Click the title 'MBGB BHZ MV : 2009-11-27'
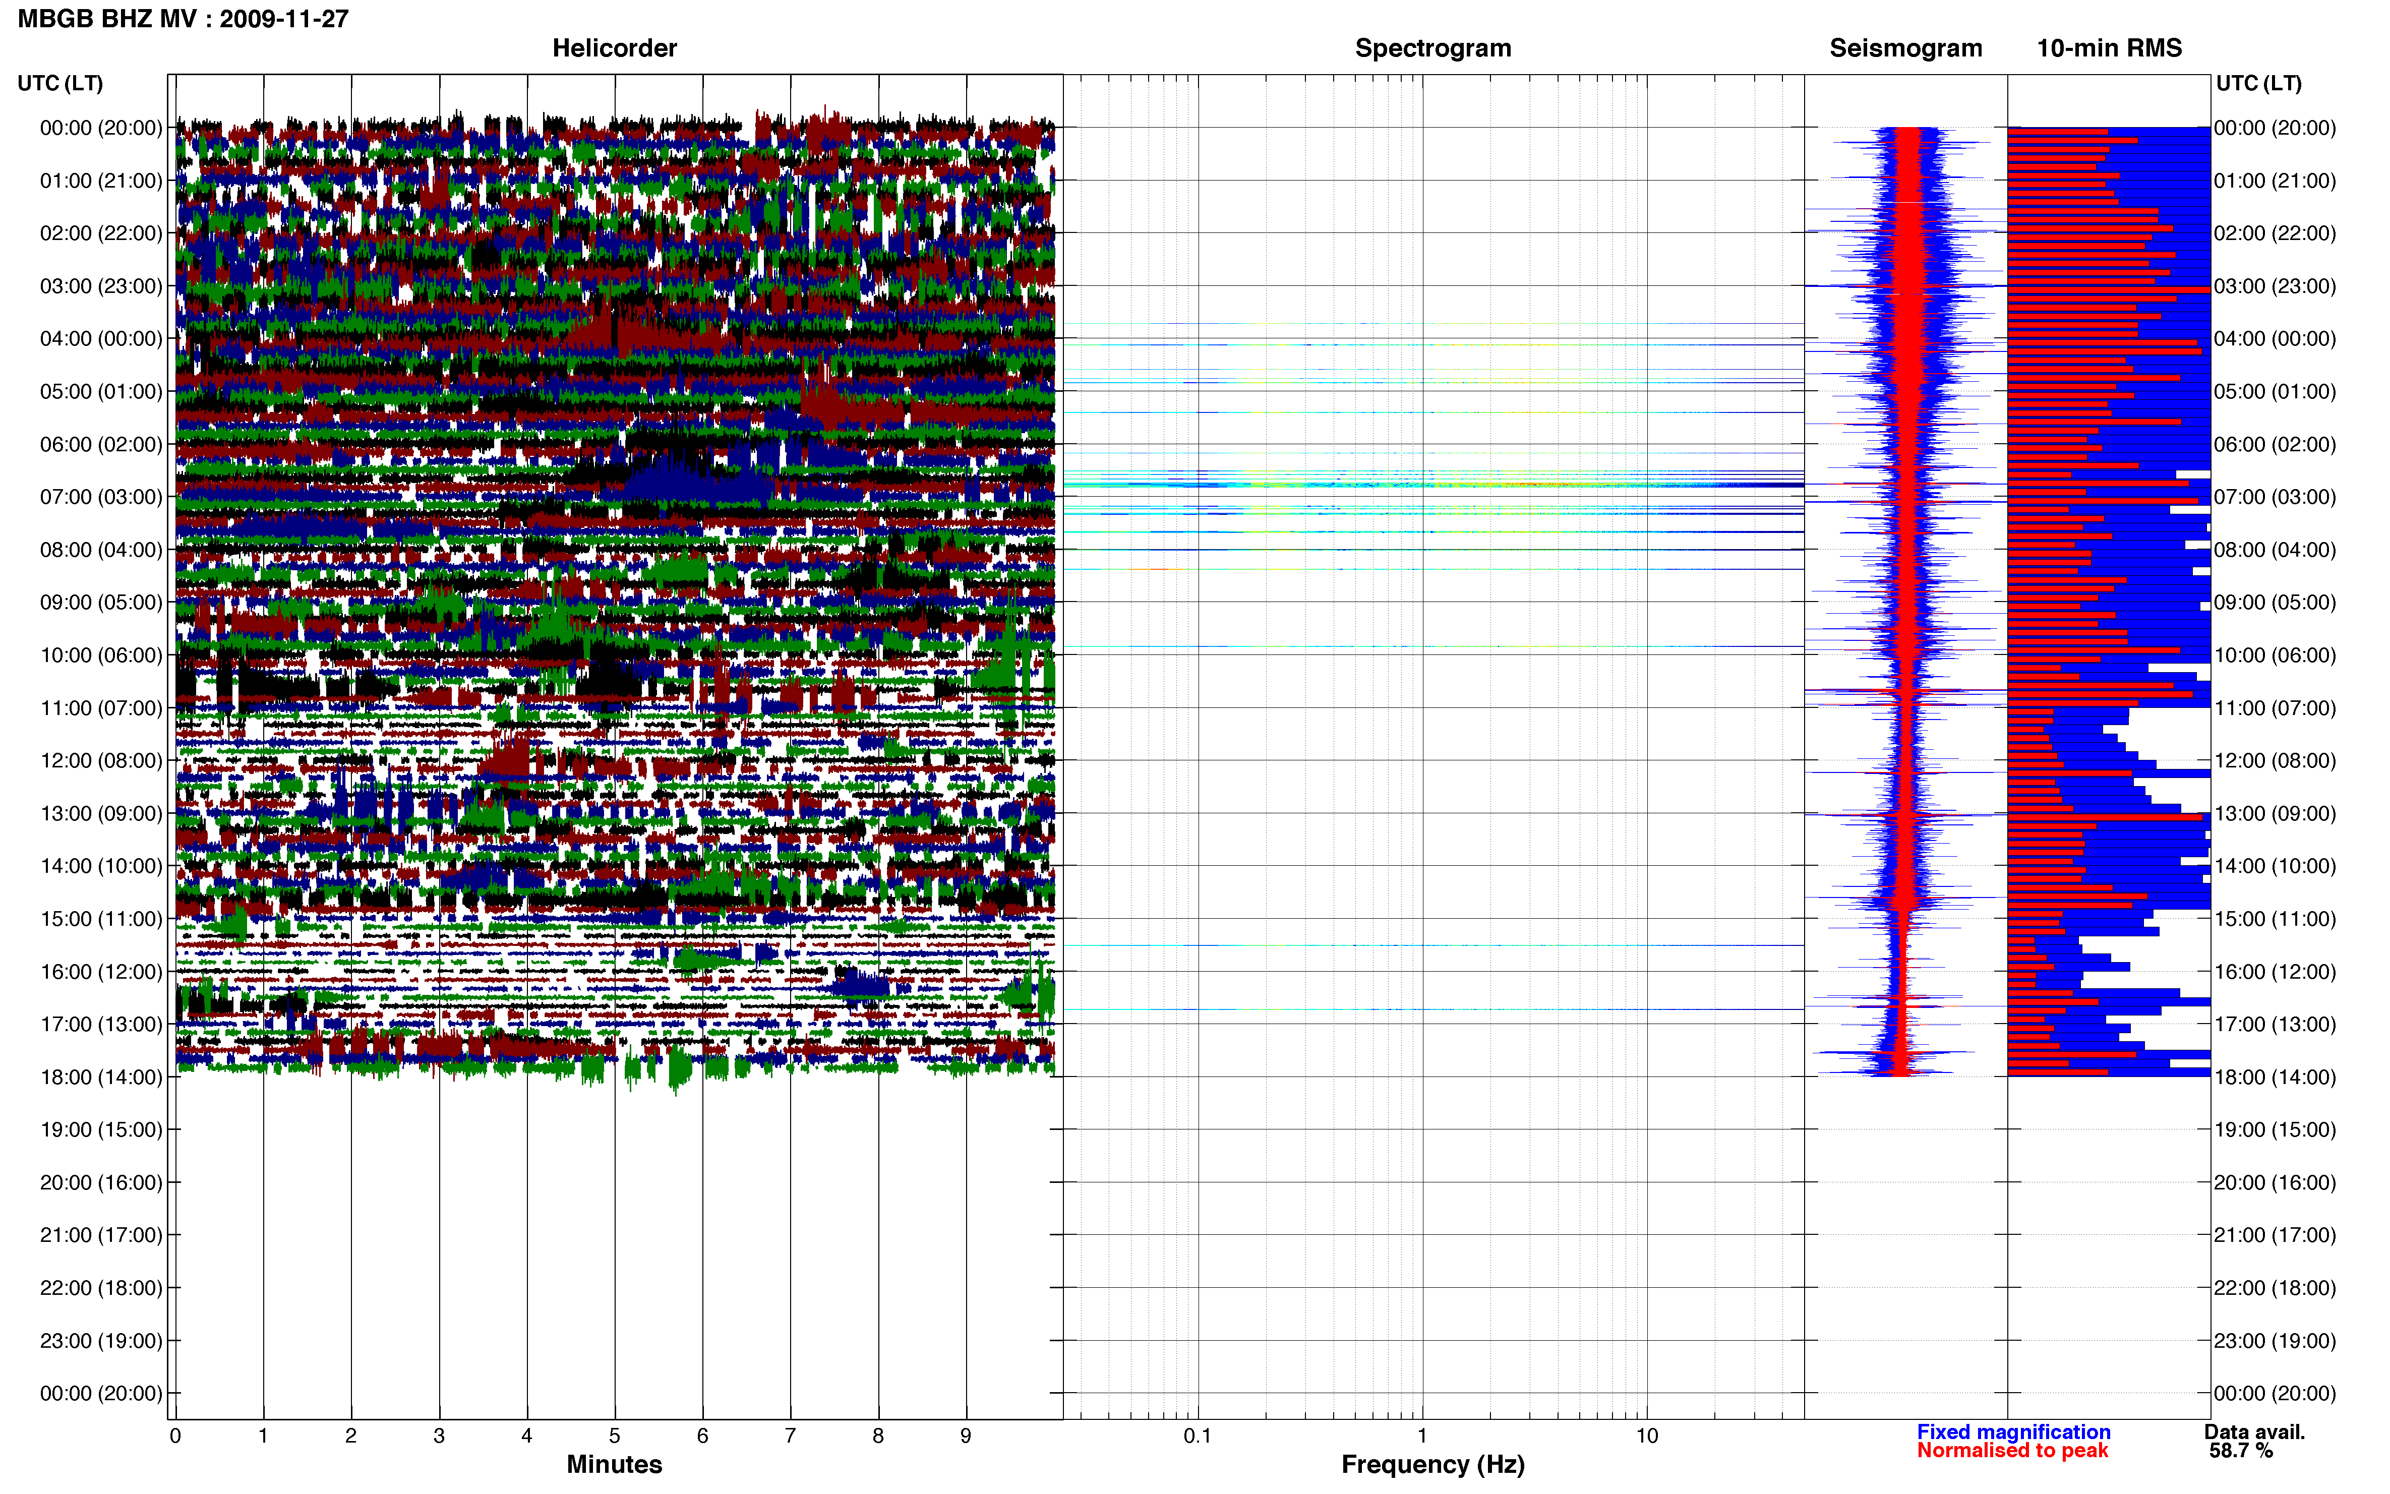This screenshot has width=2390, height=1494. pos(184,19)
